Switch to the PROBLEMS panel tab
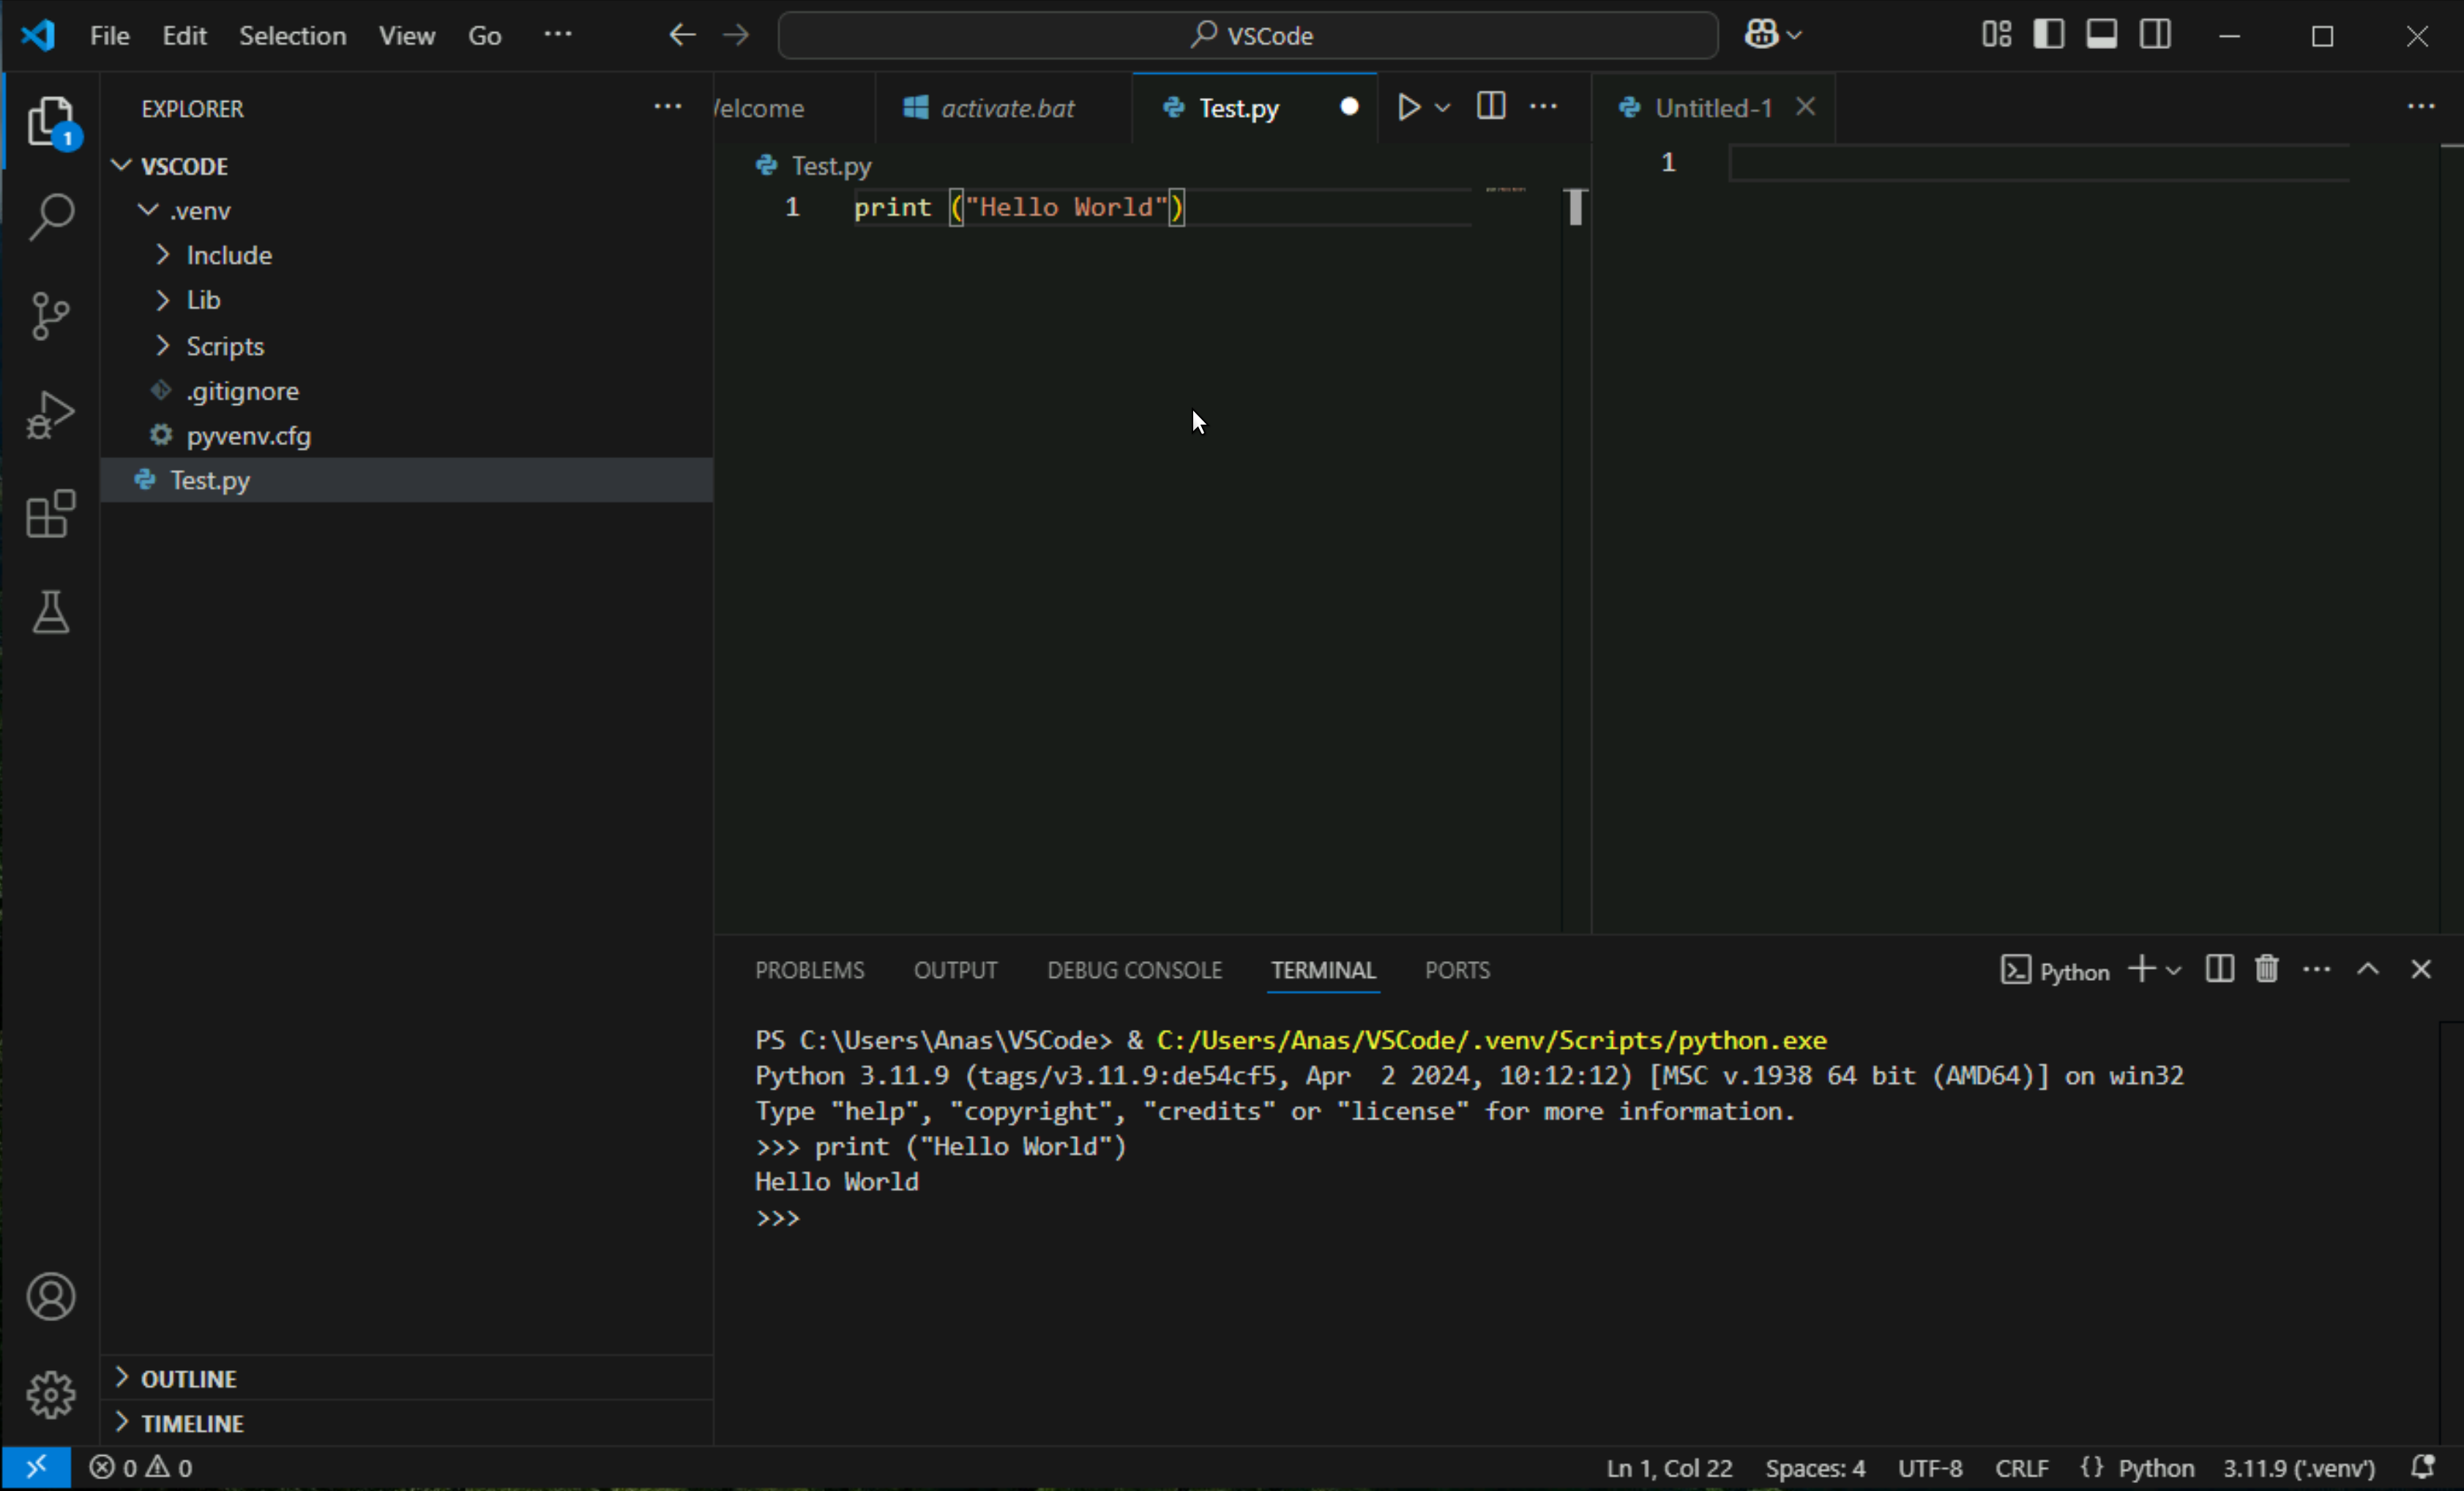The height and width of the screenshot is (1491, 2464). 809,970
